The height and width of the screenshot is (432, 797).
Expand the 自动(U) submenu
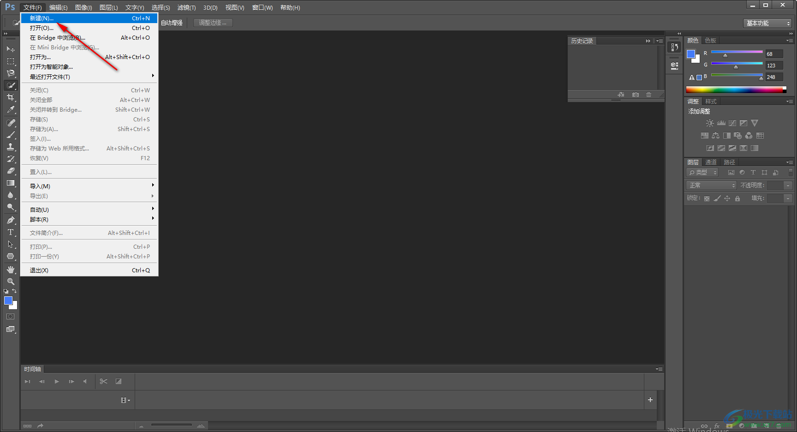pos(89,210)
